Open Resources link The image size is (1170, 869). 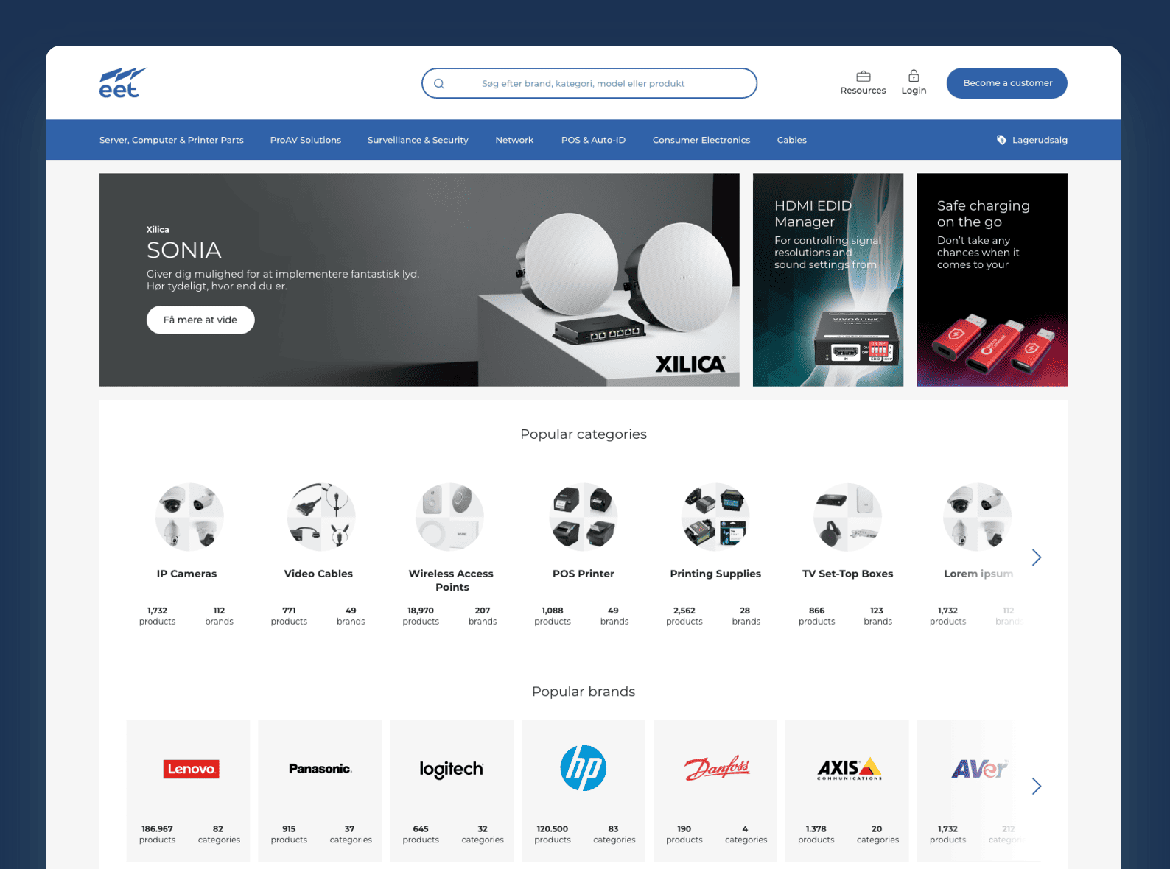tap(864, 91)
